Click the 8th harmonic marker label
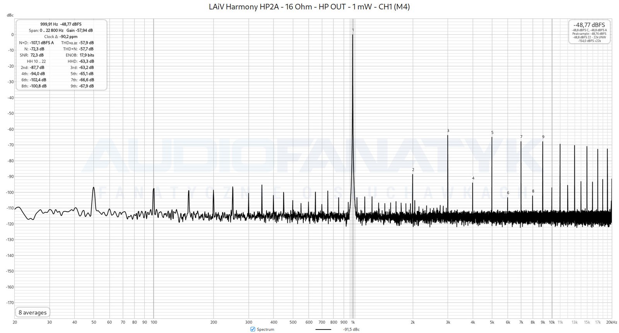The width and height of the screenshot is (619, 333). coord(533,191)
